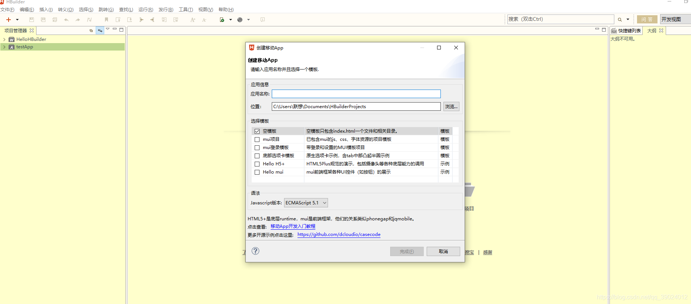
Task: Click the Save As toolbar icon
Action: (x=43, y=20)
